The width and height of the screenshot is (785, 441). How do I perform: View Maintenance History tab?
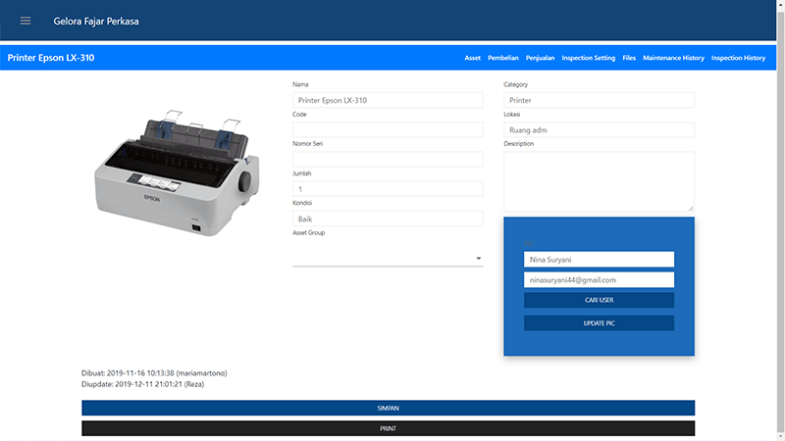[673, 58]
